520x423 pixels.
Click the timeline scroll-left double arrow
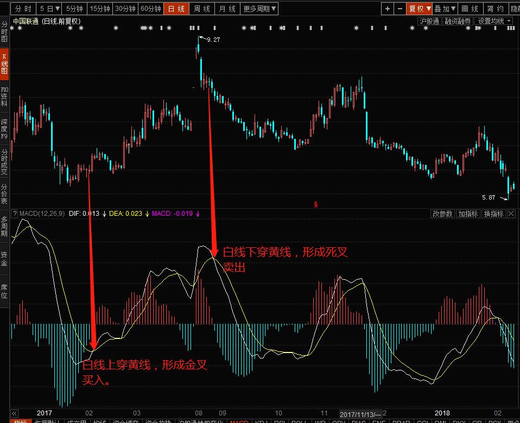tap(15, 413)
